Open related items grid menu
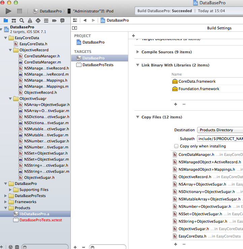This screenshot has width=243, height=249. (75, 20)
